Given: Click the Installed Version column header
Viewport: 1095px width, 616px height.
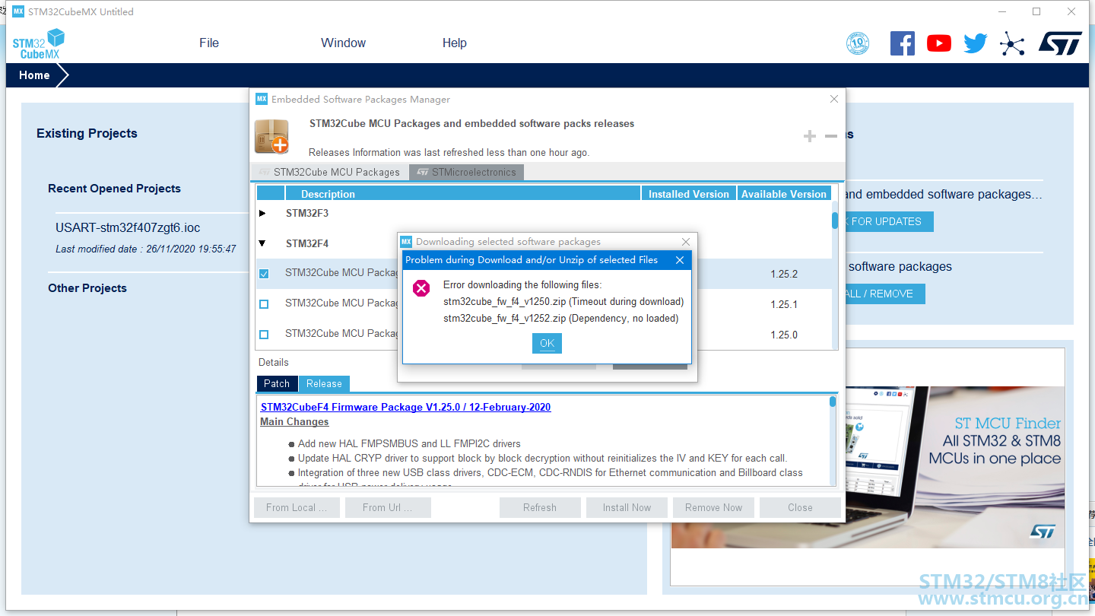Looking at the screenshot, I should point(689,194).
